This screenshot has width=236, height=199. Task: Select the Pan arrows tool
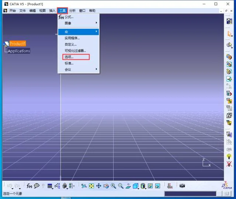coord(99,186)
